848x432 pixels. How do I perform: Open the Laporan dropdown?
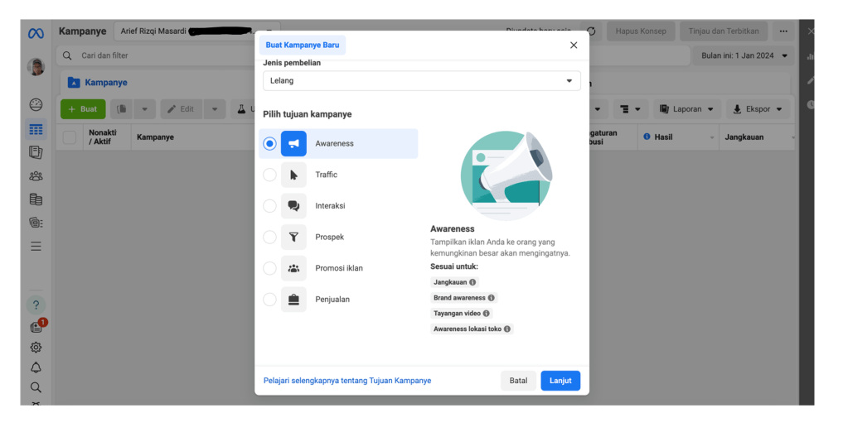tap(687, 109)
